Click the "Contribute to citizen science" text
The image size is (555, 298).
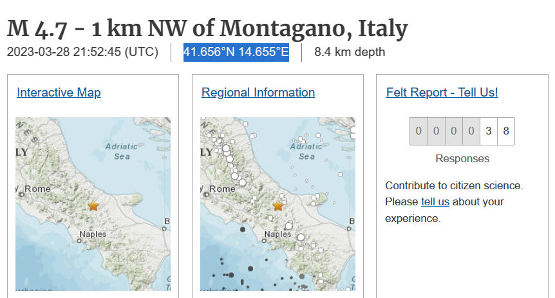click(454, 185)
